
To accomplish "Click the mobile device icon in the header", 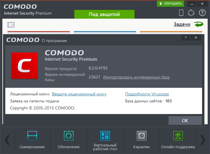I will (x=181, y=13).
